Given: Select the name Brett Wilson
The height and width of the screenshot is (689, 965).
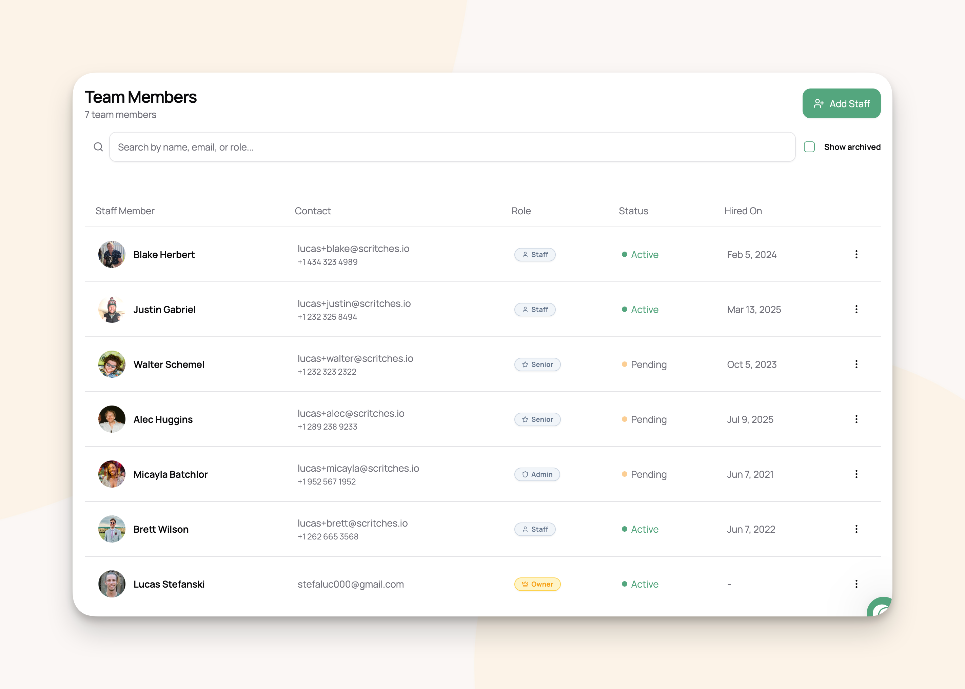Looking at the screenshot, I should [x=161, y=530].
